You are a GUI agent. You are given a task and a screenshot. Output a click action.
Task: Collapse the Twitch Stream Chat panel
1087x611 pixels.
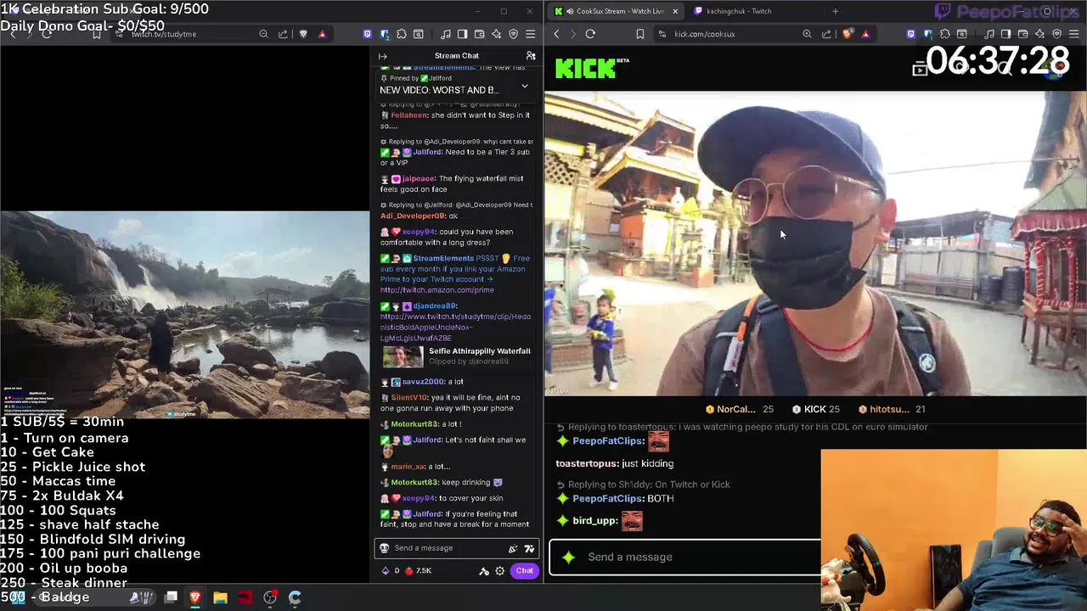point(383,56)
